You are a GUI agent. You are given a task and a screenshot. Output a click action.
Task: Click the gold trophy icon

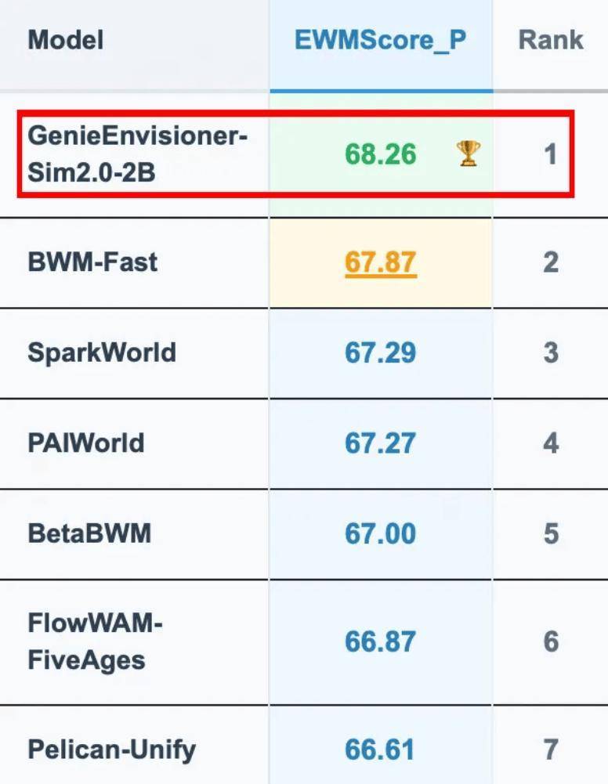[469, 154]
